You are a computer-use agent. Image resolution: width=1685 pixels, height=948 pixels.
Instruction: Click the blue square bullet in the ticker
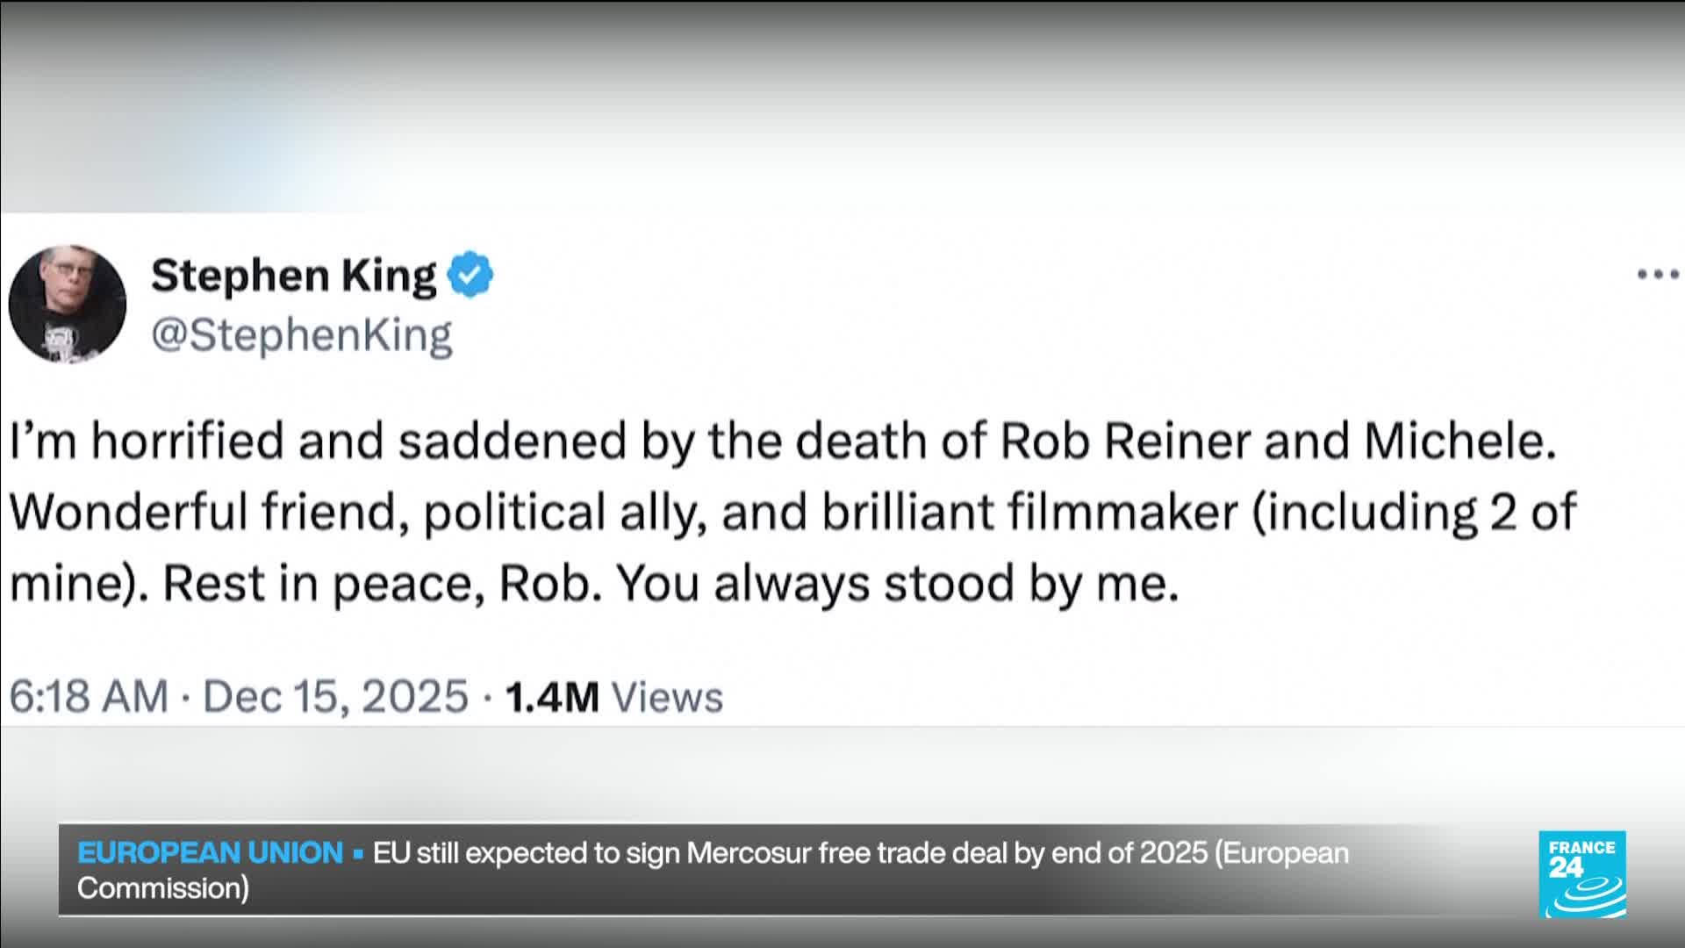[357, 853]
